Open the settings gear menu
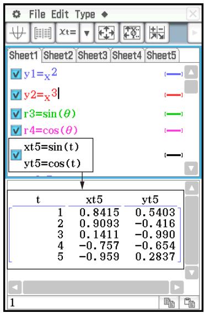 [x=17, y=14]
